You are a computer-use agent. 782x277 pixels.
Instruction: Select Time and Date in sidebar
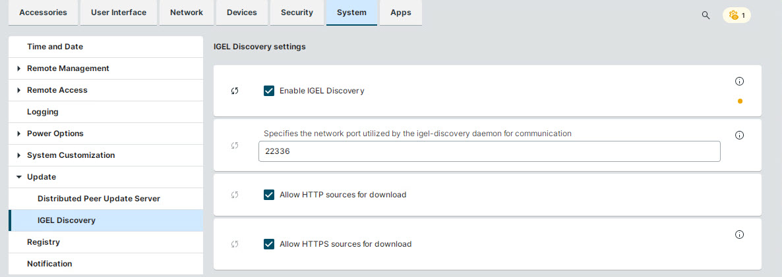pyautogui.click(x=105, y=47)
